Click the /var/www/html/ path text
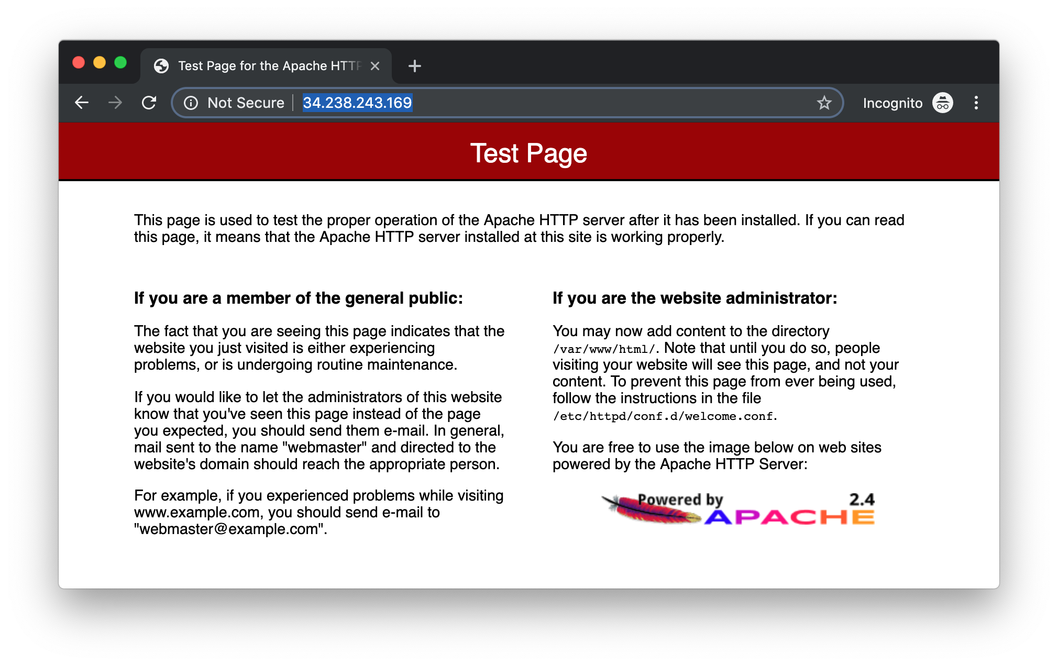The height and width of the screenshot is (666, 1058). pyautogui.click(x=604, y=349)
